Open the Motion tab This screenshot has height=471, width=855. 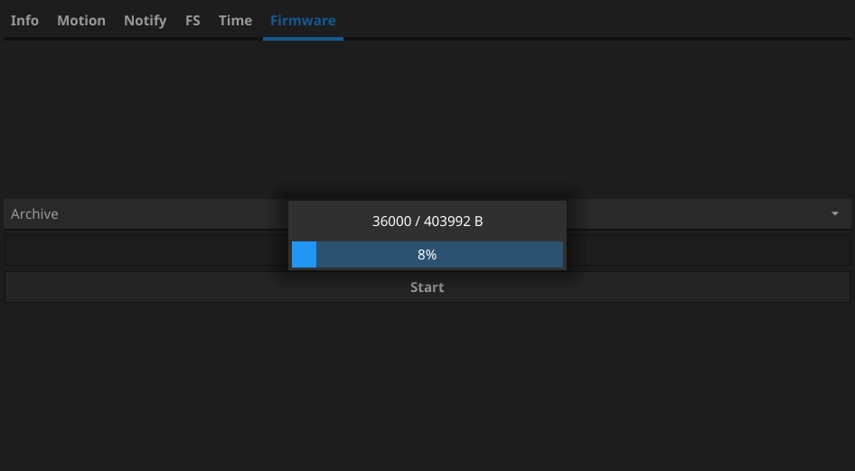coord(81,20)
